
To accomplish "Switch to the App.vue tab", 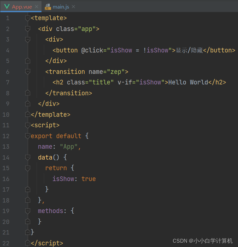I will pyautogui.click(x=21, y=7).
